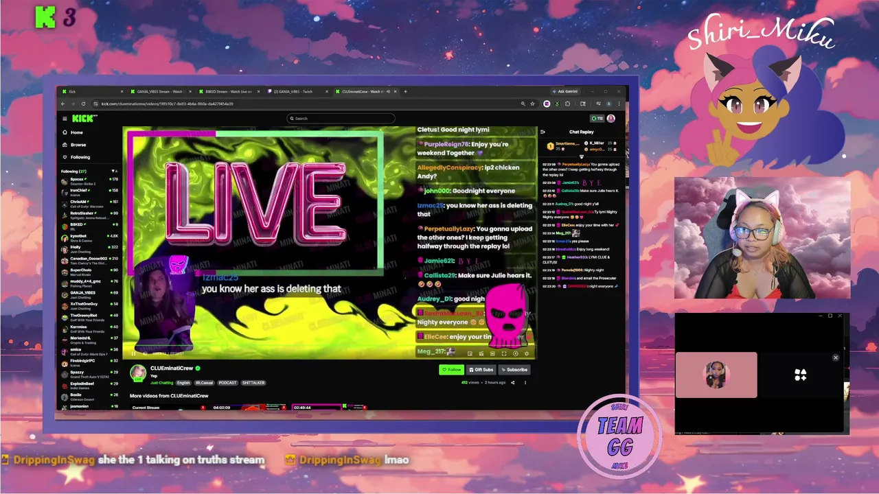The image size is (879, 494).
Task: Collapse chat with the Chat Replay arrow icon
Action: [543, 132]
